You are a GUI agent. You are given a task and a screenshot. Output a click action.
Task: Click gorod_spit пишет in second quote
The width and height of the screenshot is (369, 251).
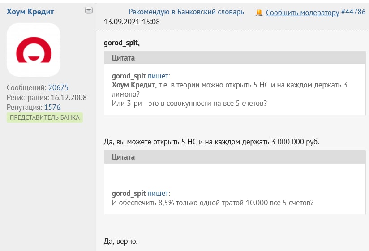(x=141, y=193)
